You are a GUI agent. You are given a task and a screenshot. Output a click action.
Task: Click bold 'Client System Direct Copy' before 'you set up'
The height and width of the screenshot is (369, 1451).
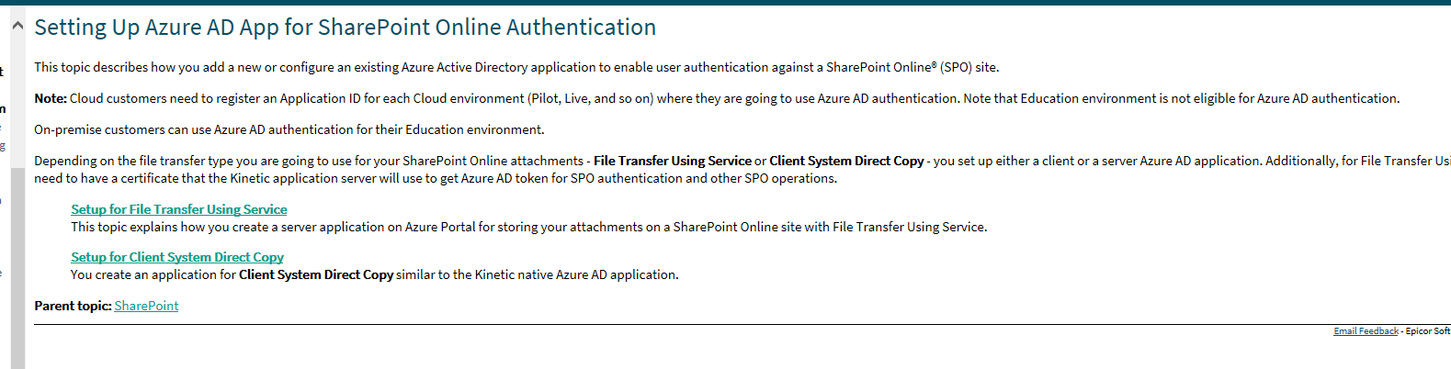[x=846, y=161]
